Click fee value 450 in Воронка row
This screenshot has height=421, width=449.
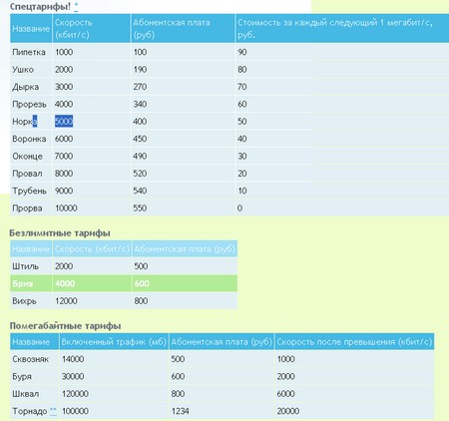[x=140, y=139]
